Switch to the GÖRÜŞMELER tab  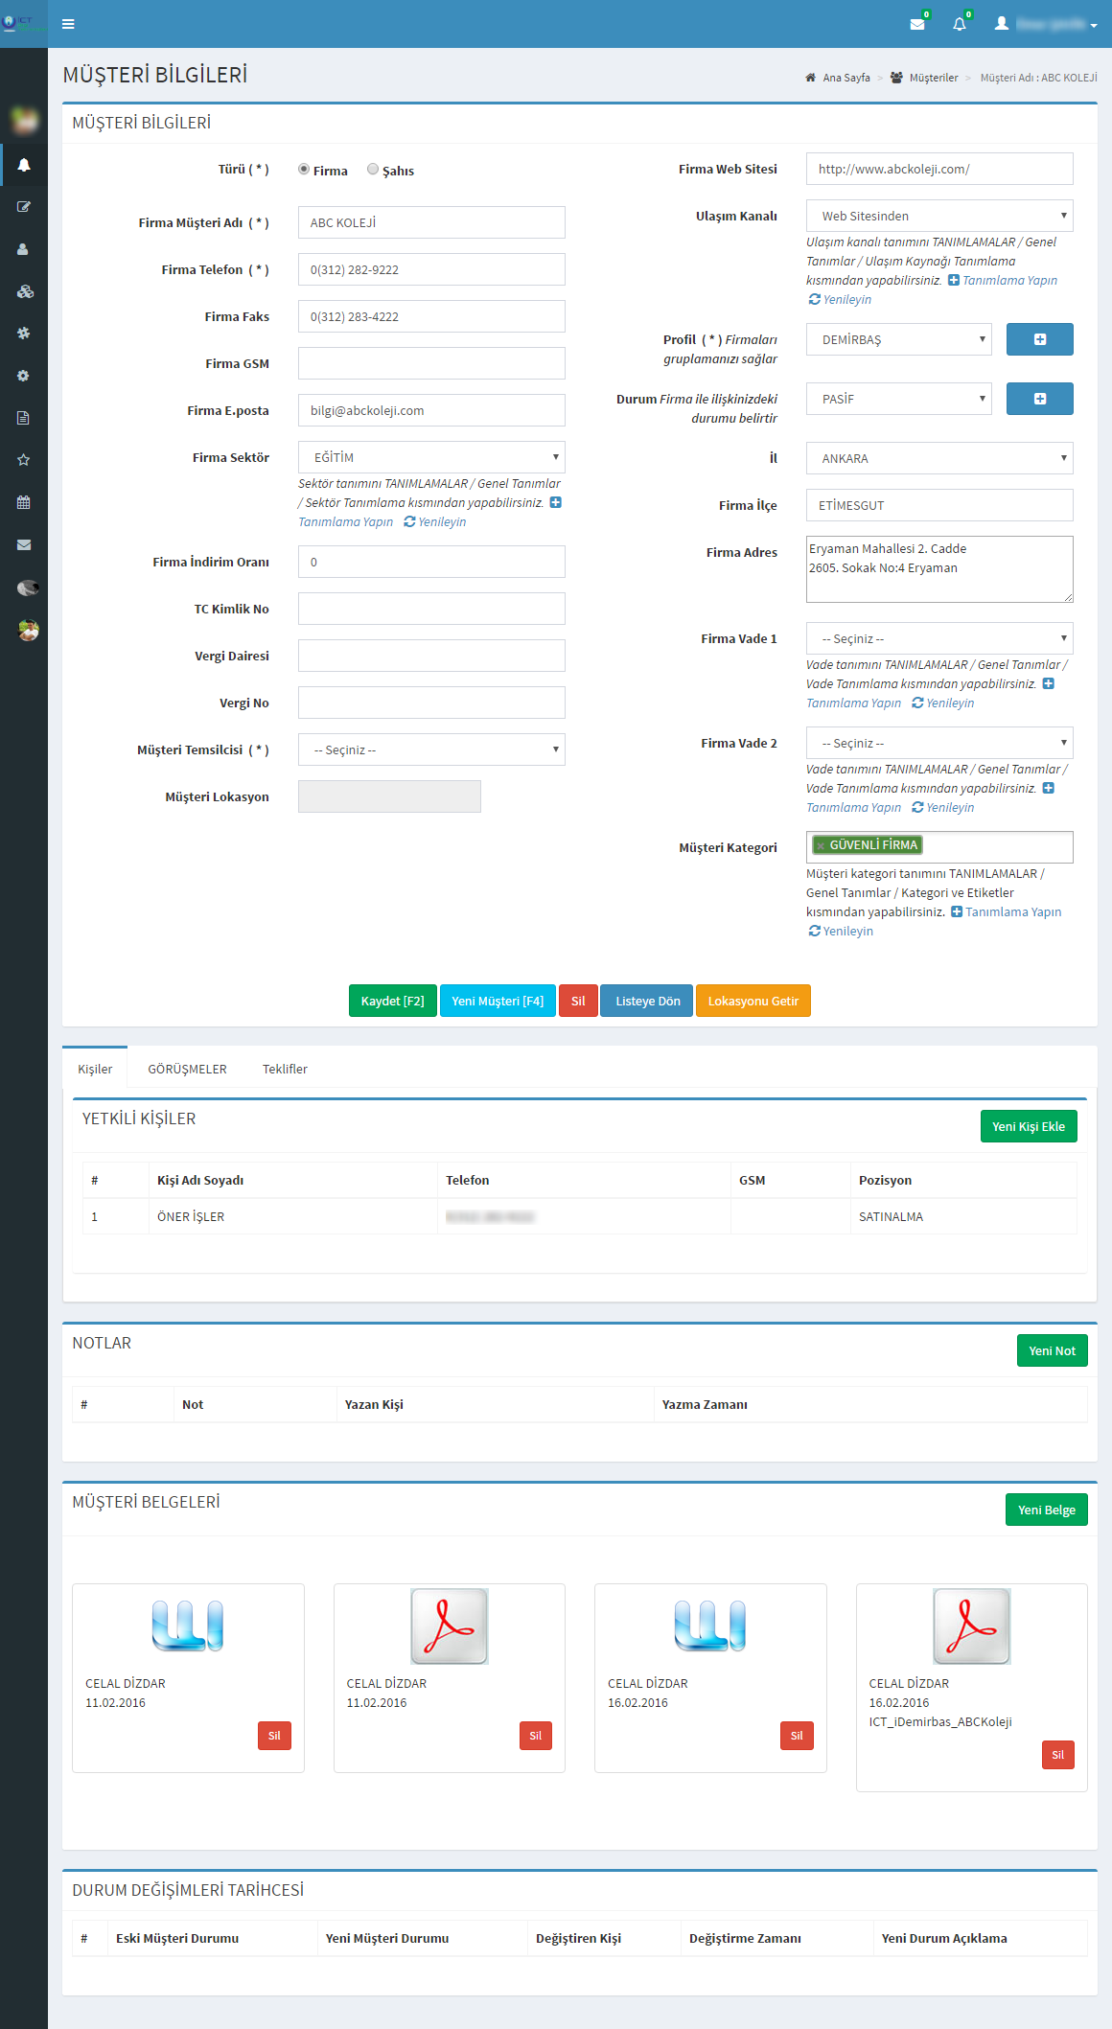(187, 1069)
